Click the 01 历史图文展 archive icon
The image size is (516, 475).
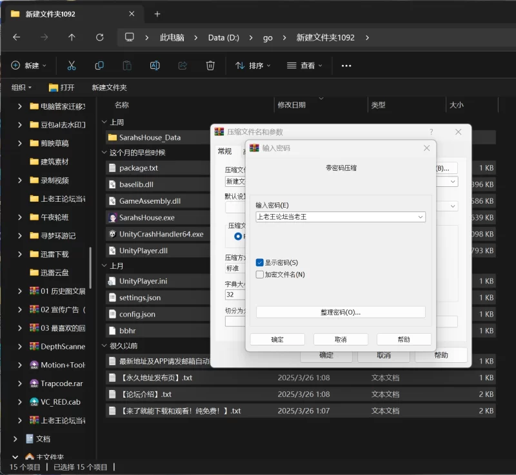click(34, 291)
